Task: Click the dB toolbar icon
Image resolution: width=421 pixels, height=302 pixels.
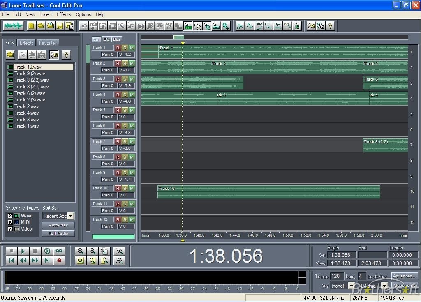Action: (240, 26)
